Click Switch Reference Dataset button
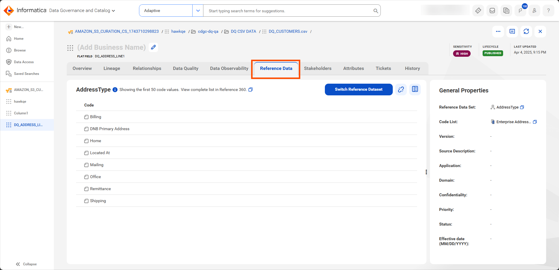 359,90
